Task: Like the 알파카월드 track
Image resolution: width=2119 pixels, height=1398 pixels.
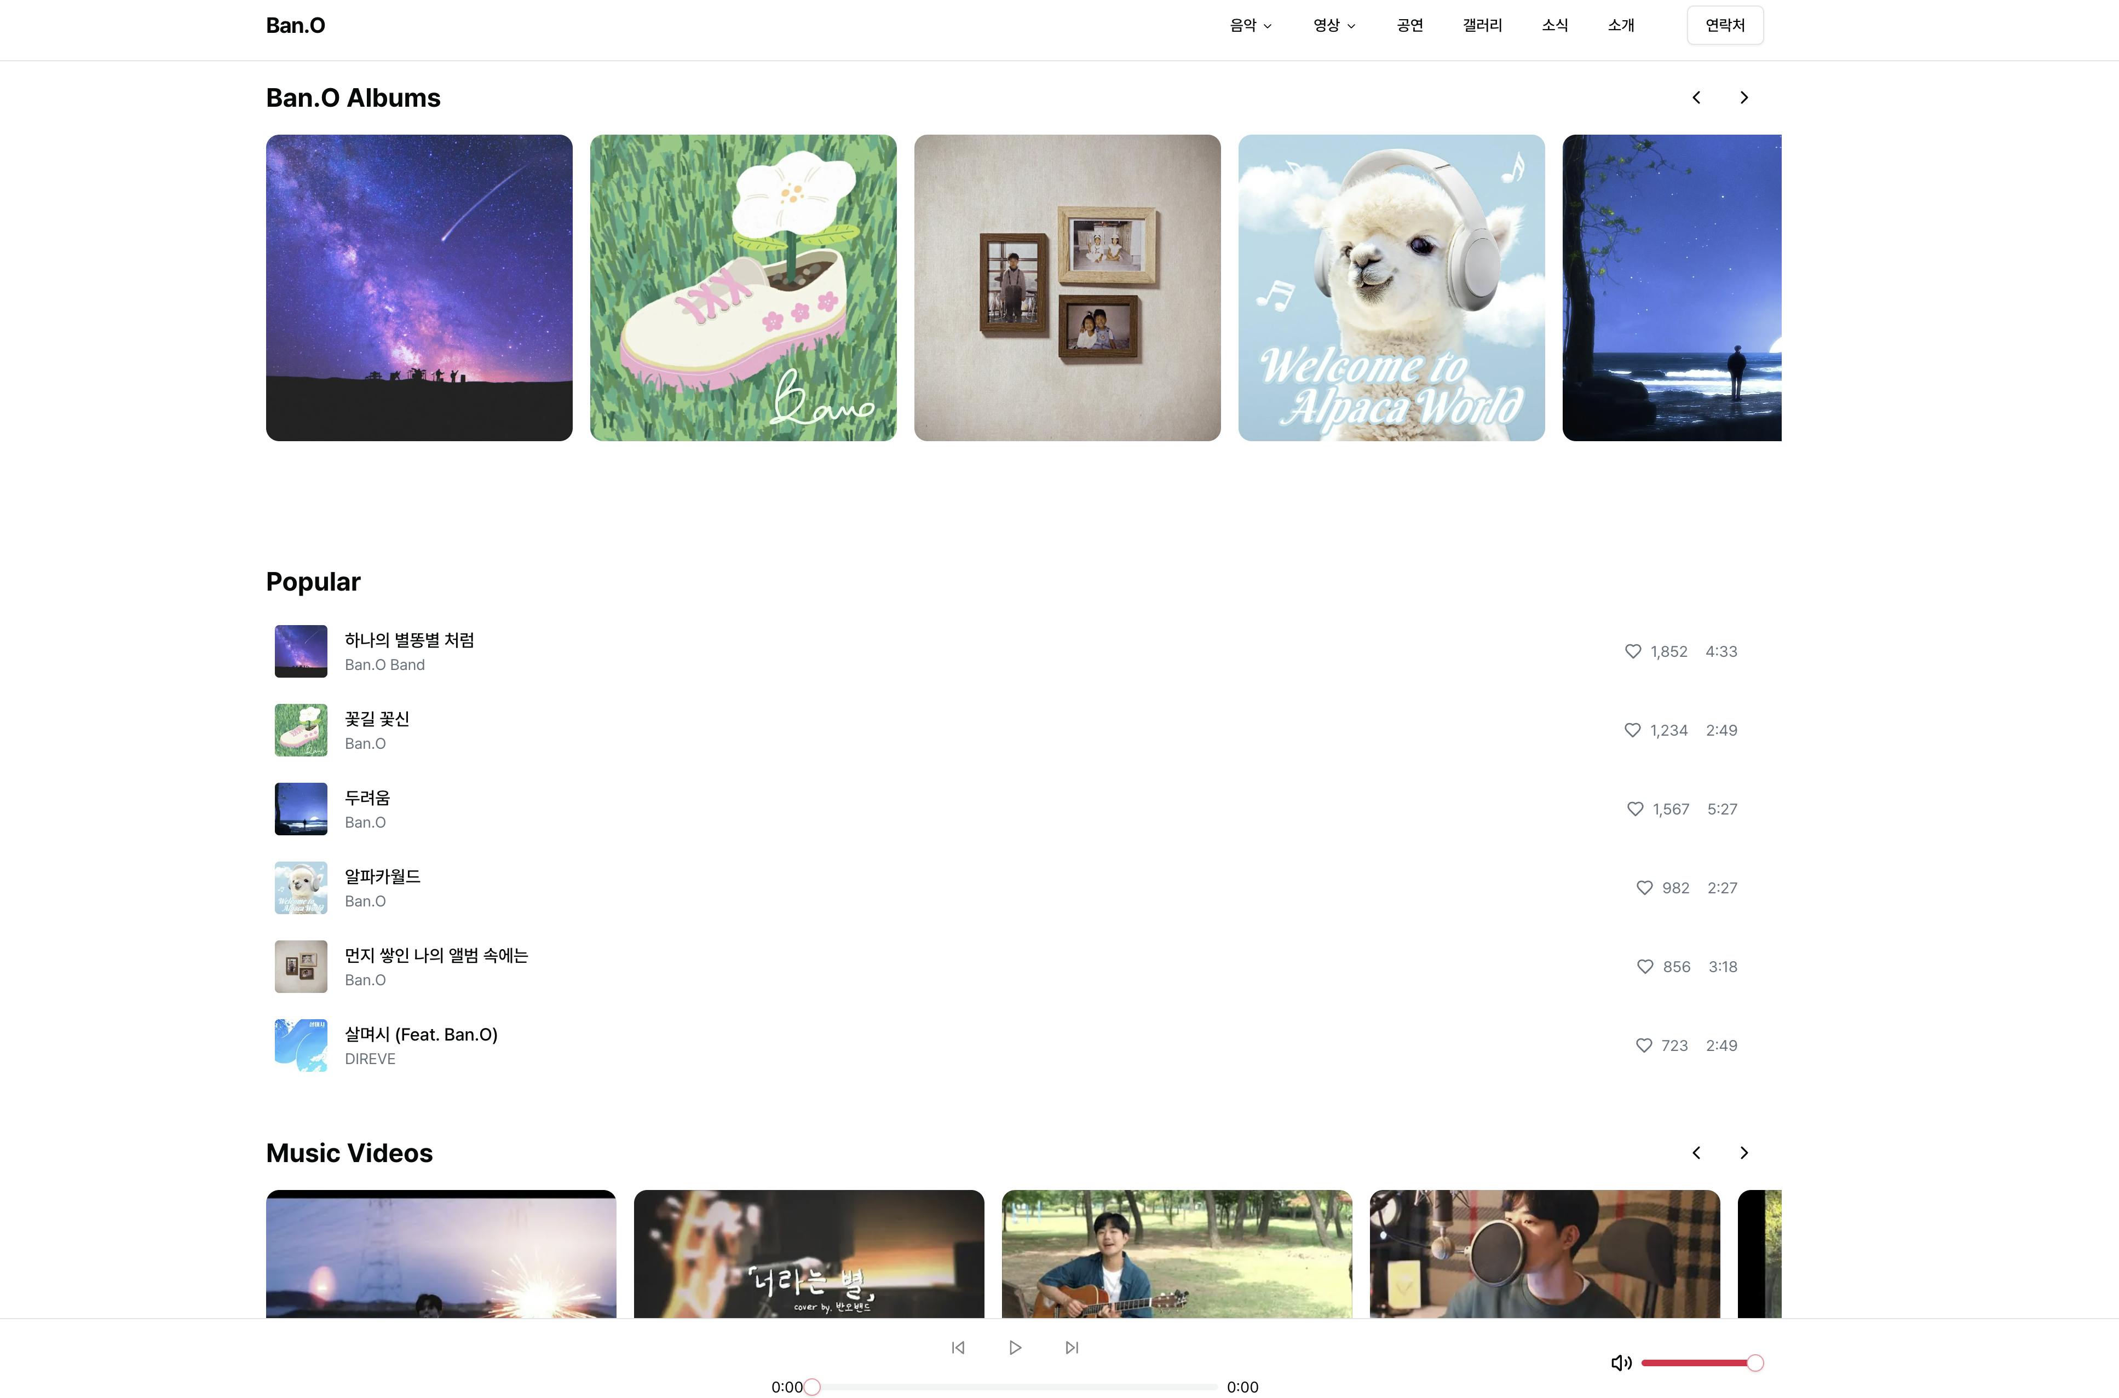Action: click(1644, 888)
